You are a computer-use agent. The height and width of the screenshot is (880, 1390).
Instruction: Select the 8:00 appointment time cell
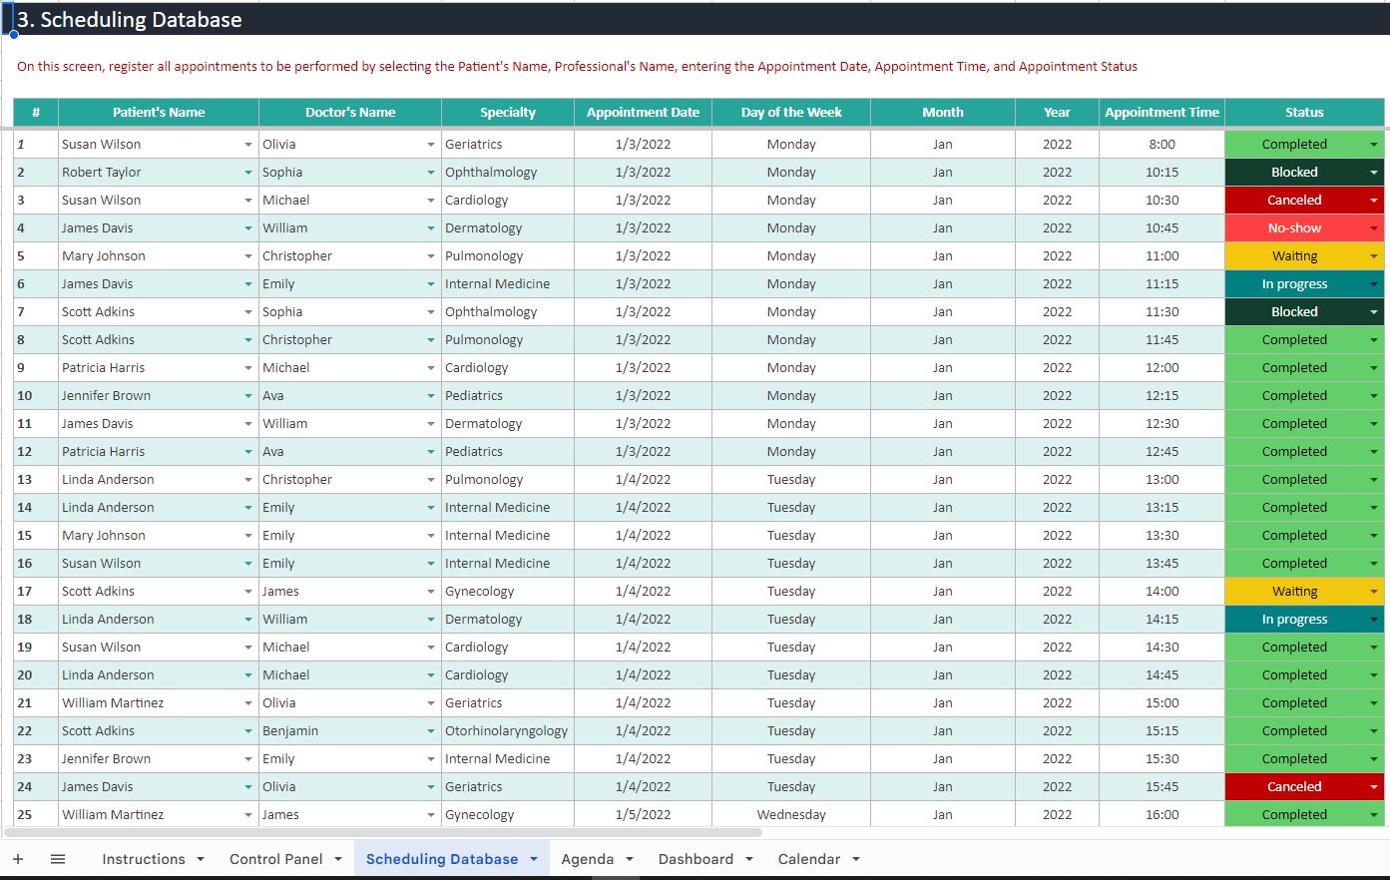click(x=1161, y=145)
